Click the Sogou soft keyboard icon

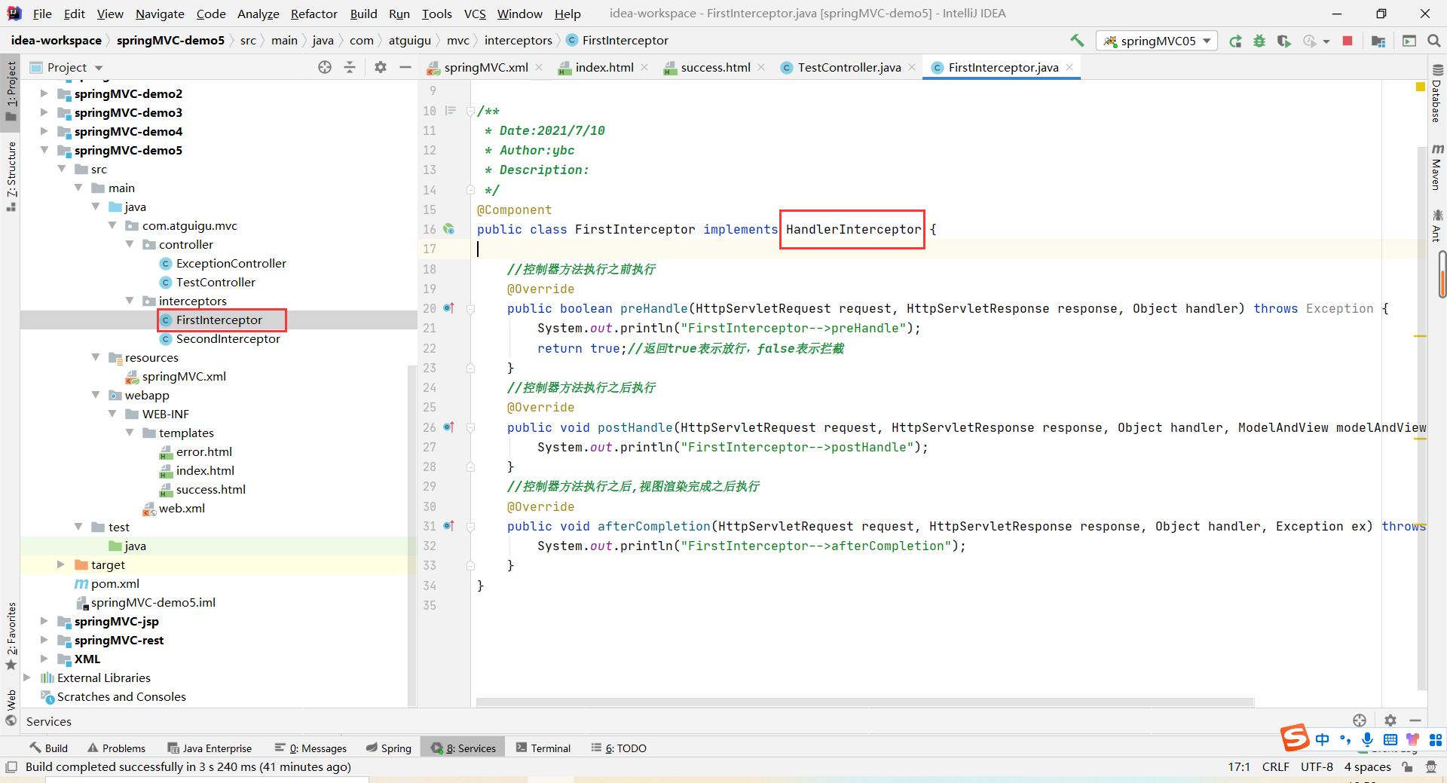pos(1390,739)
